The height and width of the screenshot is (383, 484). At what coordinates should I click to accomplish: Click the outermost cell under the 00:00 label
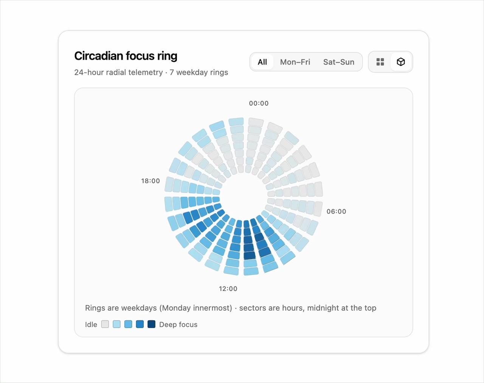256,122
